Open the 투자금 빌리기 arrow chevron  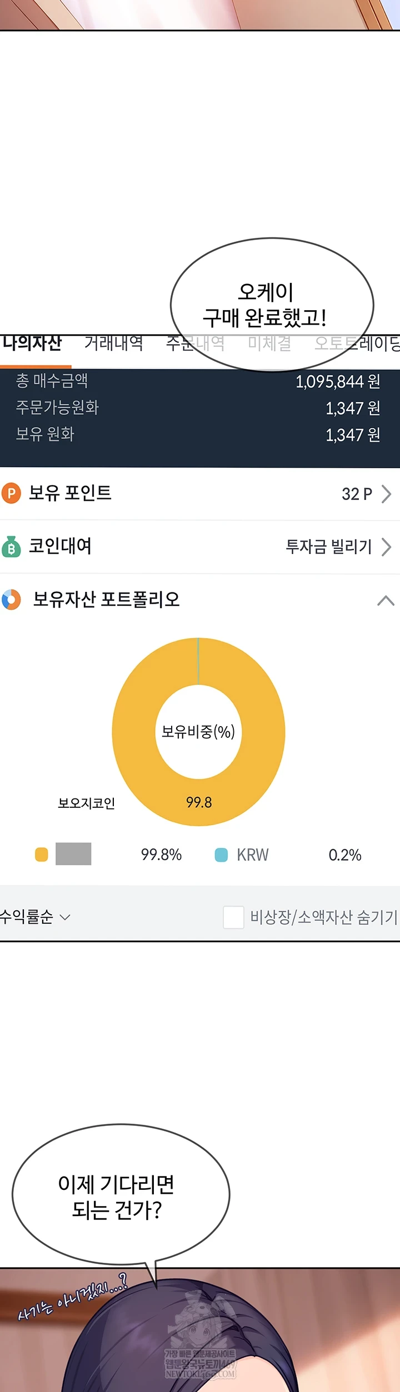tap(387, 547)
